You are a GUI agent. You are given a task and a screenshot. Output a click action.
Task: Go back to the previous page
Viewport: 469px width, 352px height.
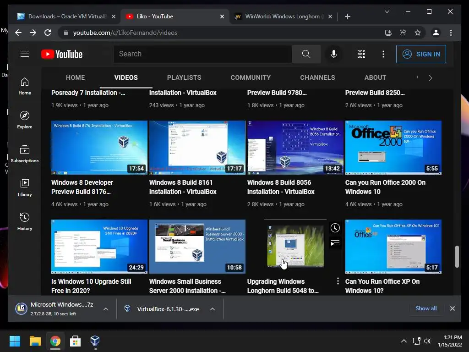click(18, 33)
